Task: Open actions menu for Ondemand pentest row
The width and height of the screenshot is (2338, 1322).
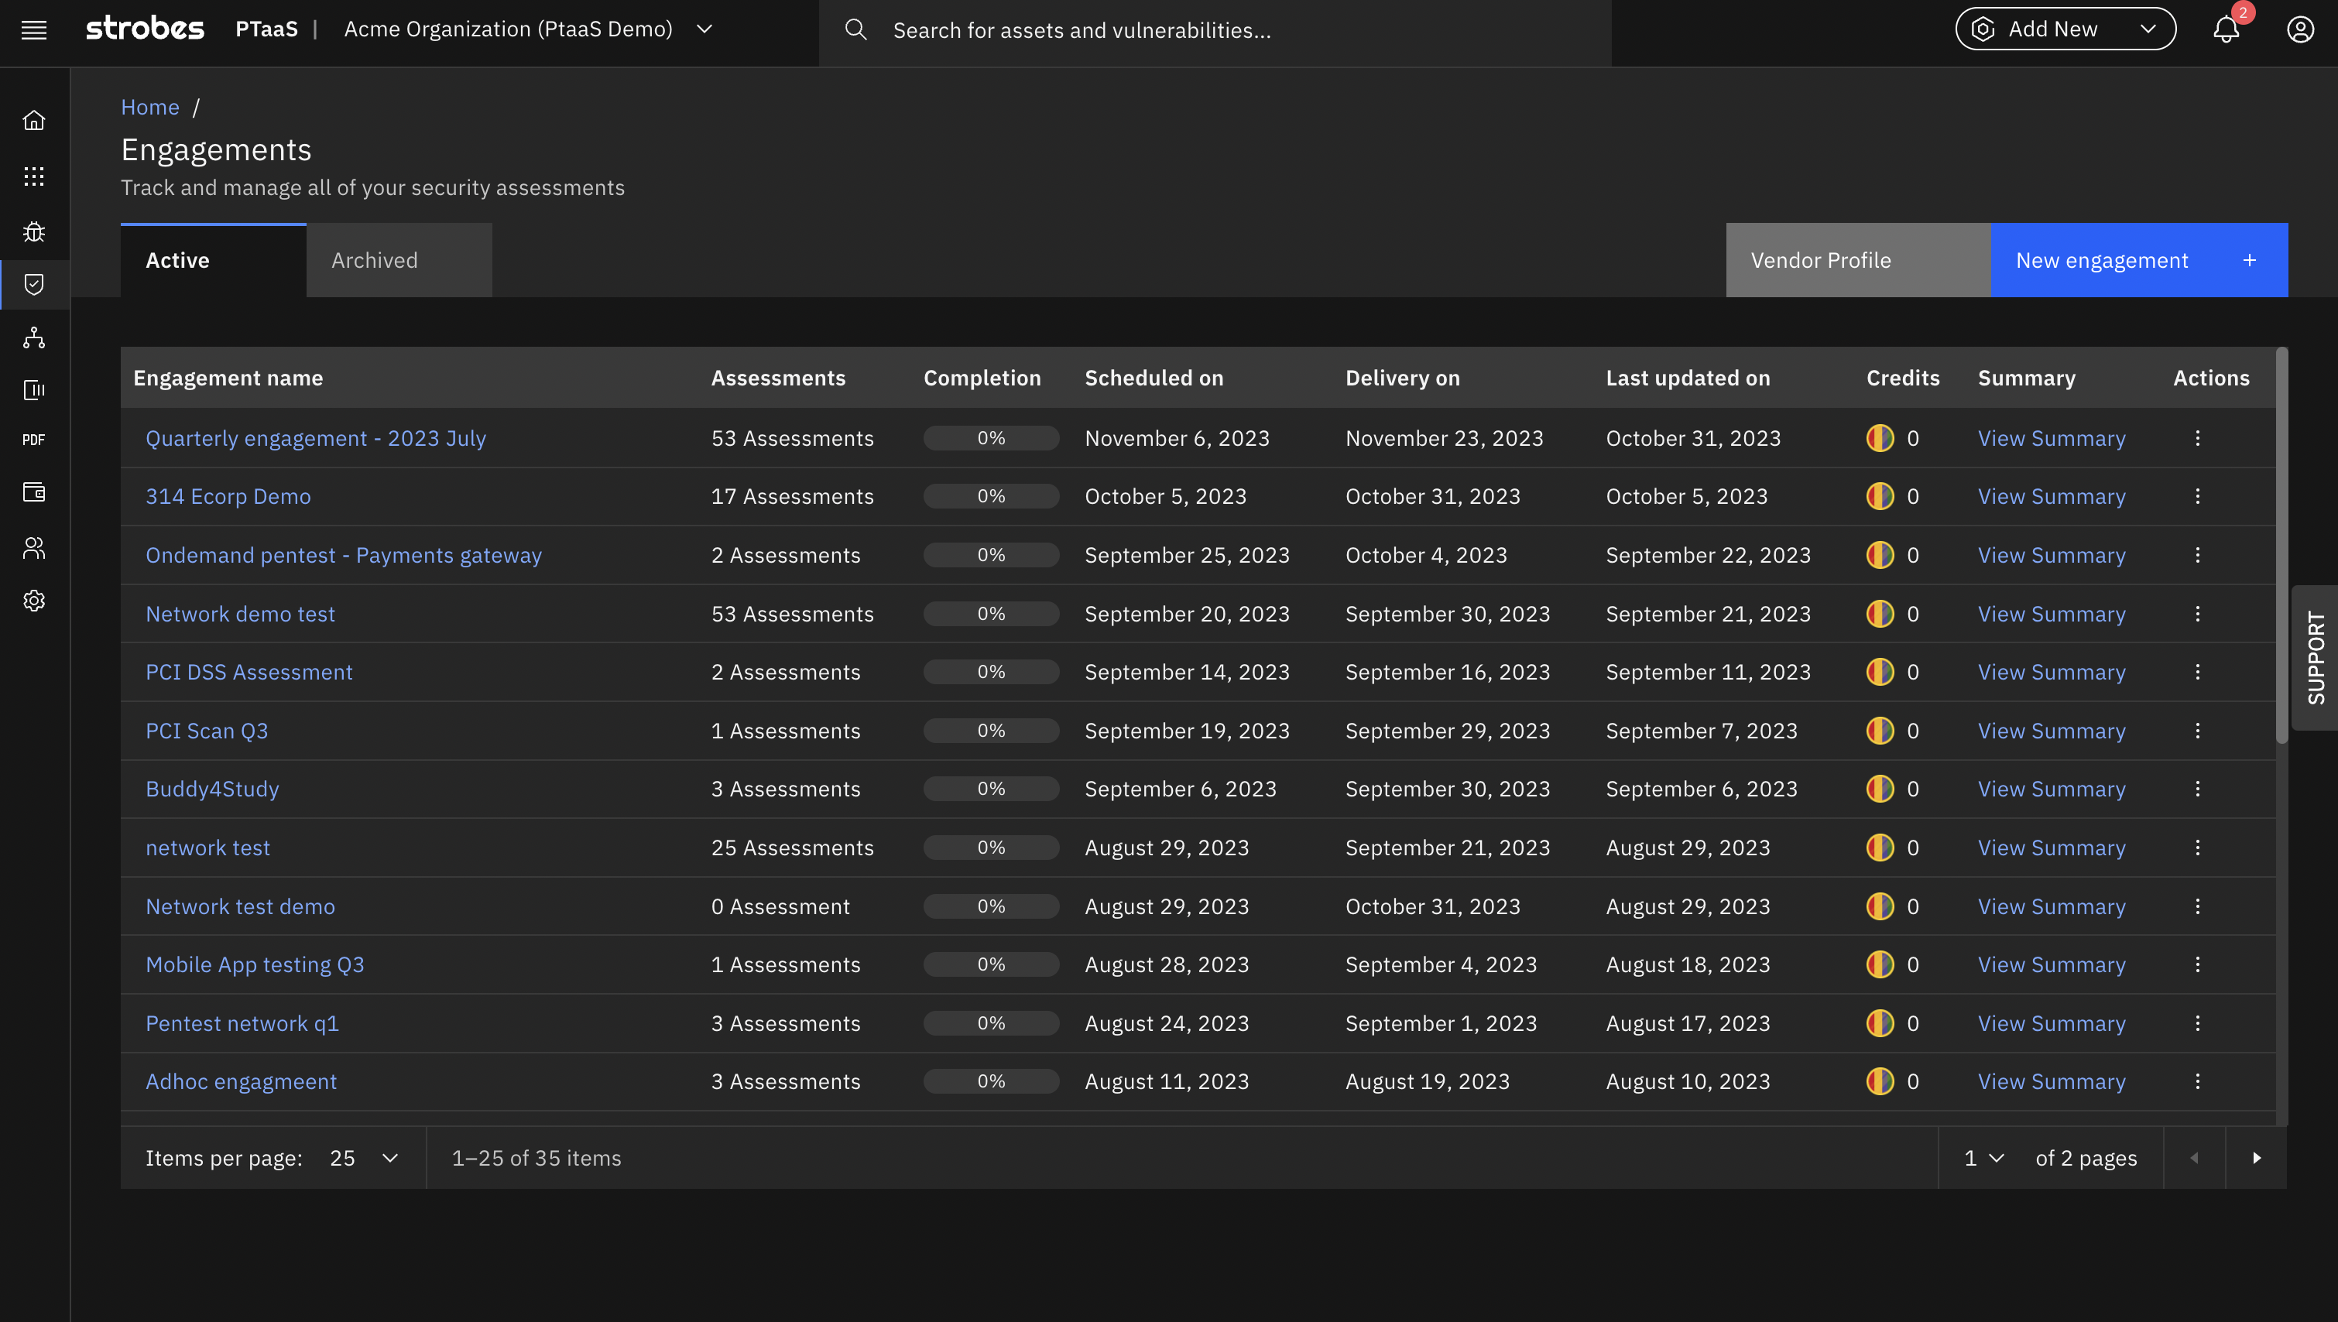Action: pyautogui.click(x=2197, y=555)
